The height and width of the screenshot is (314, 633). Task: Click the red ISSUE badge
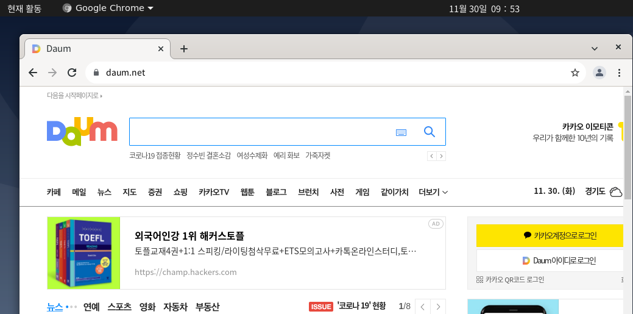click(321, 307)
